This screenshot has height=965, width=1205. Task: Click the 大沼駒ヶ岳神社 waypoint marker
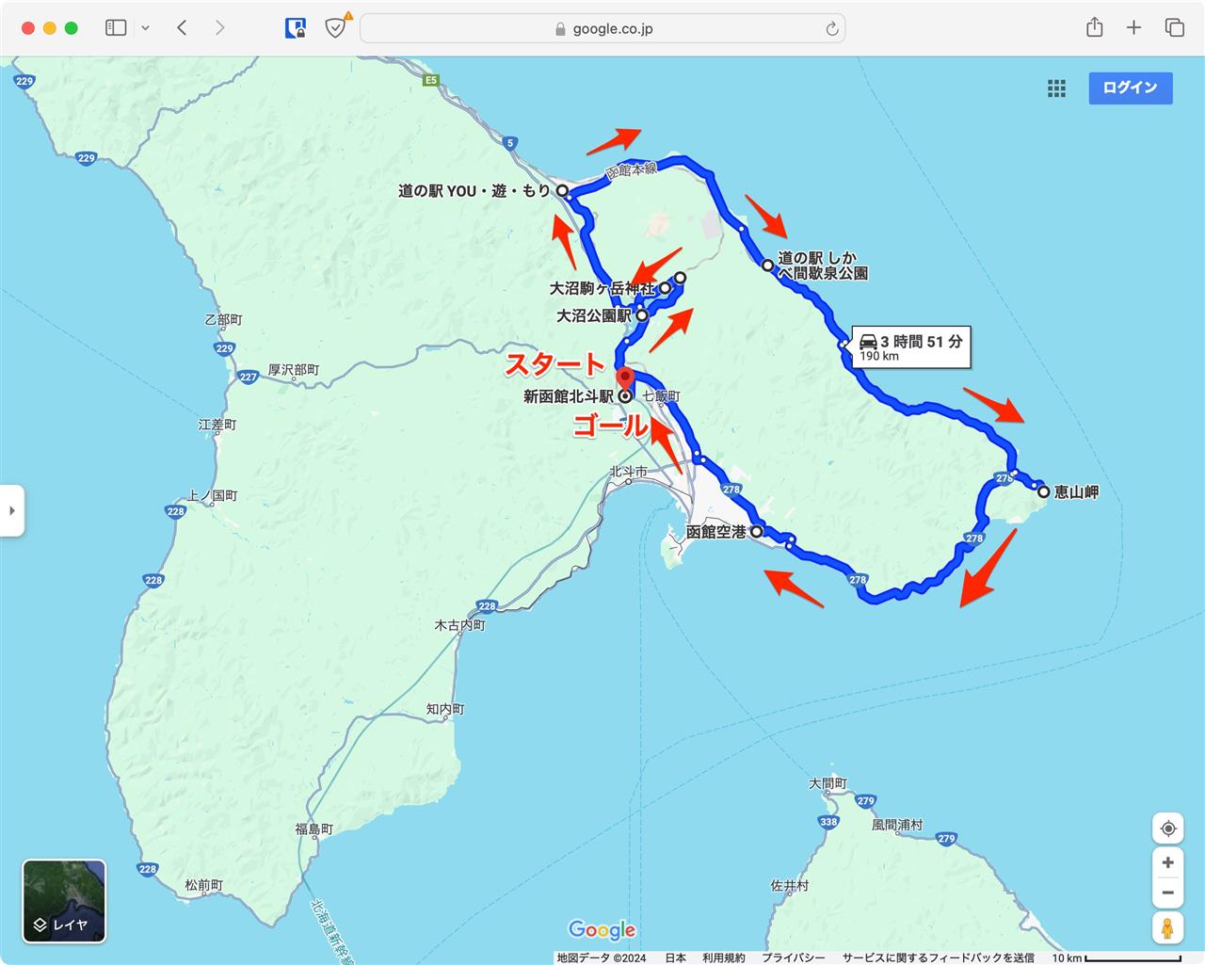tap(665, 289)
